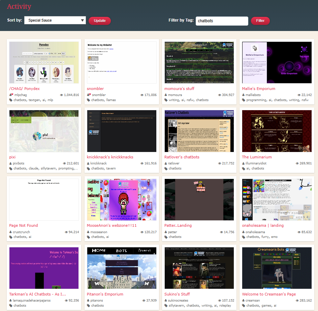Open Sukino's Stuff title link
This screenshot has height=311, width=318.
point(177,294)
